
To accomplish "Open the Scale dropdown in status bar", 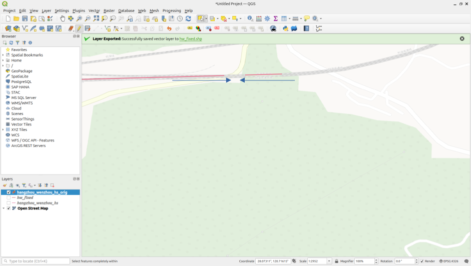I will [329, 261].
